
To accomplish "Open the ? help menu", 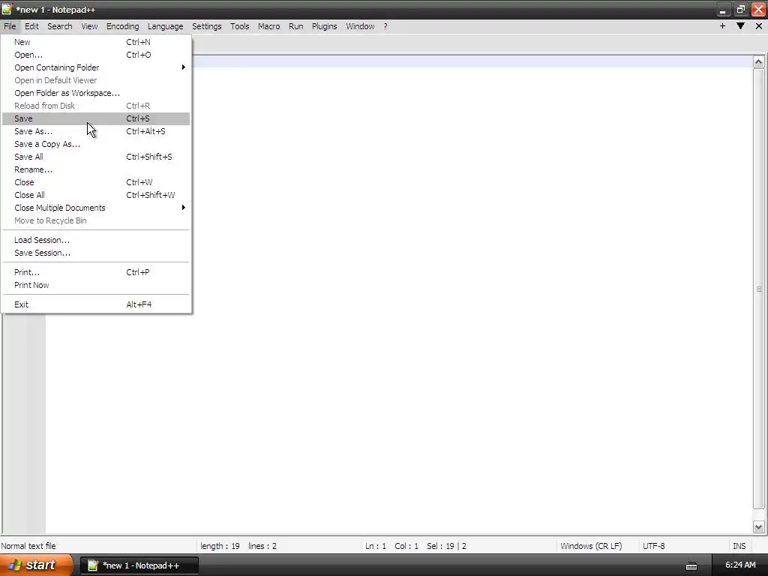I will 385,26.
